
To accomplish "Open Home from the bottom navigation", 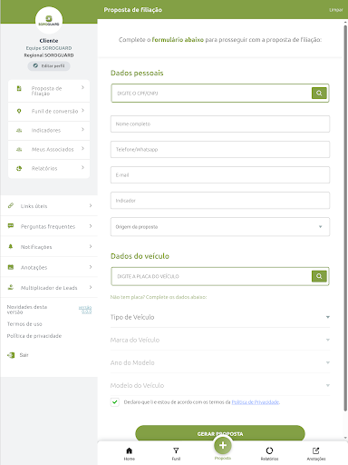I will click(130, 454).
